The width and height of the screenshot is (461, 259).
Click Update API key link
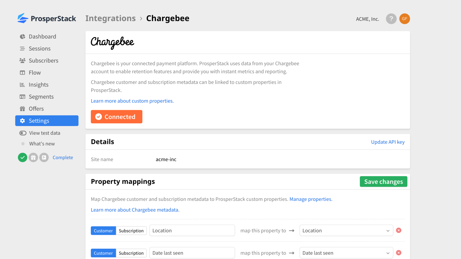(x=388, y=142)
